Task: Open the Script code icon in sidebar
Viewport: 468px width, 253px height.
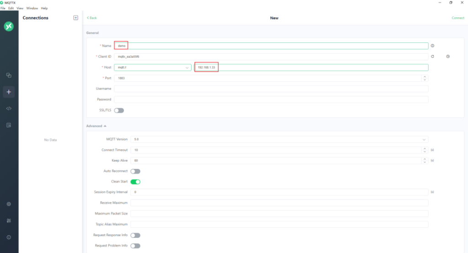Action: (x=9, y=108)
